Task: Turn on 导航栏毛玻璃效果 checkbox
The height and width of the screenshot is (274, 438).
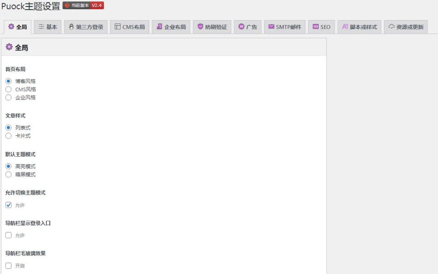Action: (9, 266)
